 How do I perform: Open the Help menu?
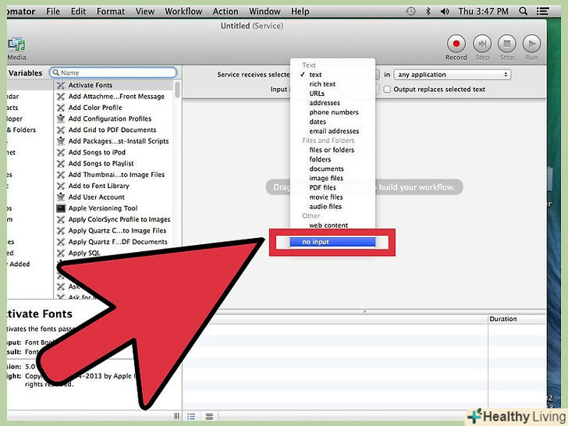[x=300, y=12]
